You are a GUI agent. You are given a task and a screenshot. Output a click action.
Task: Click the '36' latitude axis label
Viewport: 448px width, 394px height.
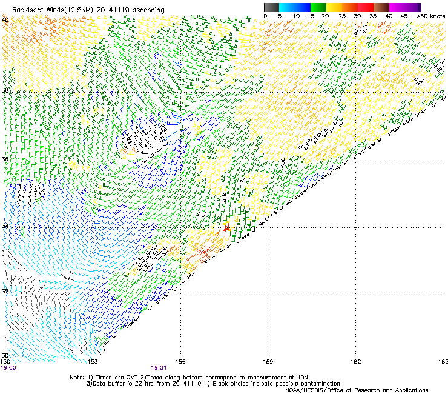coord(5,159)
